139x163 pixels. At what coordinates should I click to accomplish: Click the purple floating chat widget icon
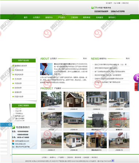136,78
